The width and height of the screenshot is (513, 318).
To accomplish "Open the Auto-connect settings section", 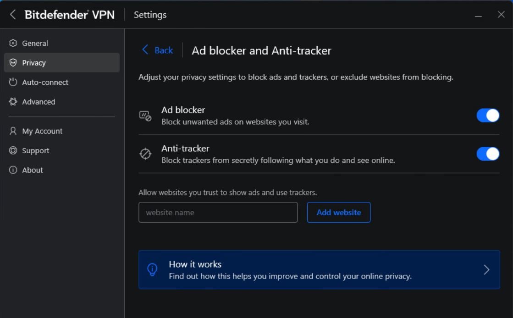I will click(45, 83).
